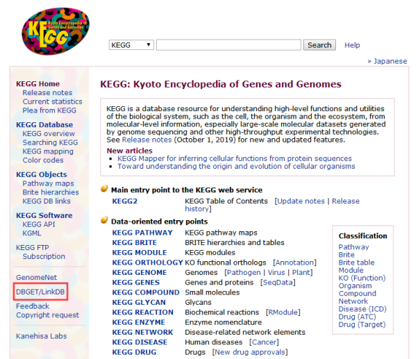Open Color codes sidebar link
The height and width of the screenshot is (359, 420).
pyautogui.click(x=43, y=160)
